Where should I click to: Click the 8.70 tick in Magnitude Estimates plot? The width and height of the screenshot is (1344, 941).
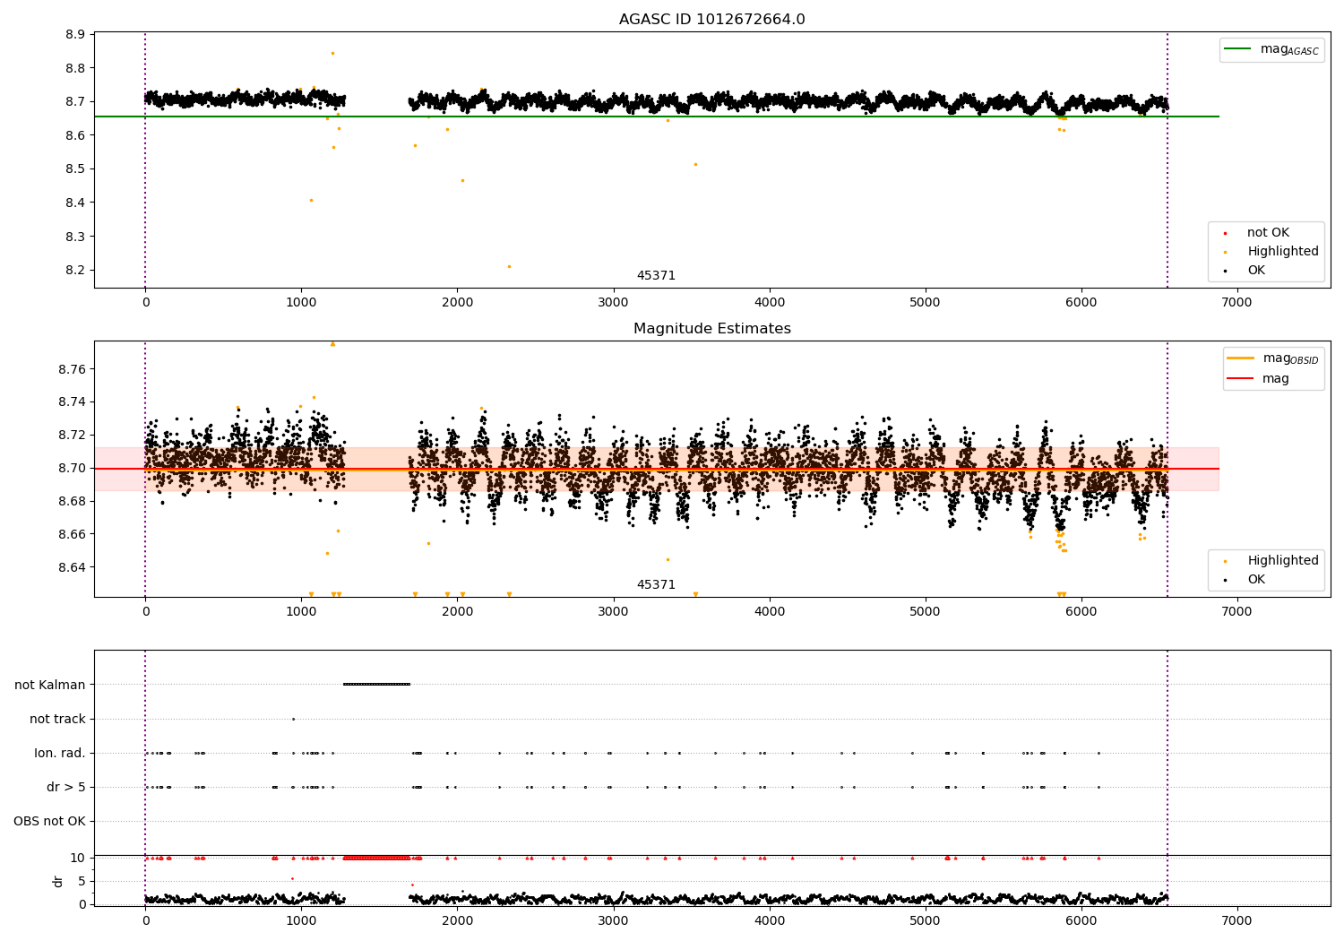tap(72, 468)
